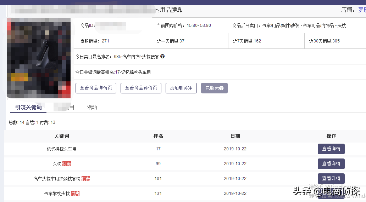The width and height of the screenshot is (366, 202).
Task: Click the 关键词 column header
Action: pos(62,136)
